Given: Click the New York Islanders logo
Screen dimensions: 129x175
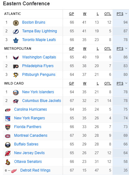Looking at the screenshot, I should pyautogui.click(x=16, y=92).
